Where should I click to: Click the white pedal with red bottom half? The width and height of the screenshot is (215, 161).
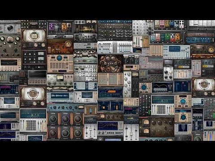click(172, 38)
